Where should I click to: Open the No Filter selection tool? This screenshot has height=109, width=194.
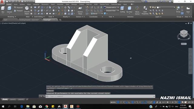click(129, 10)
